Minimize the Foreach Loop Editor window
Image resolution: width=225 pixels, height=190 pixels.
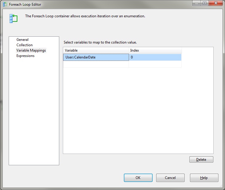coord(196,4)
